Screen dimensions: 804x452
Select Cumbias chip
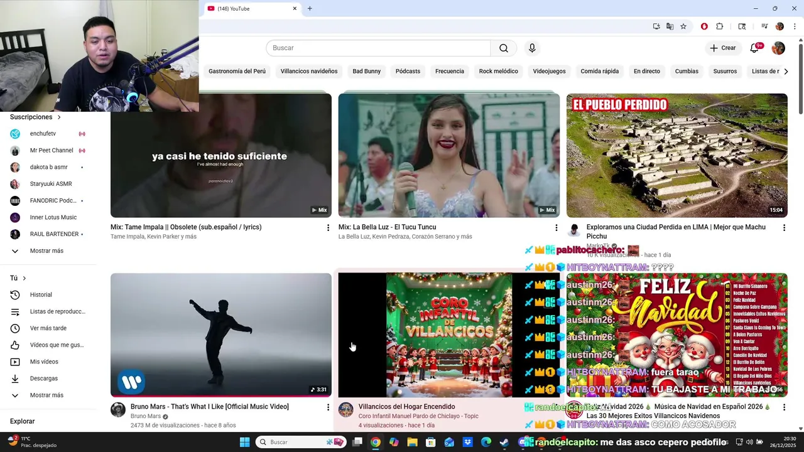tap(687, 72)
